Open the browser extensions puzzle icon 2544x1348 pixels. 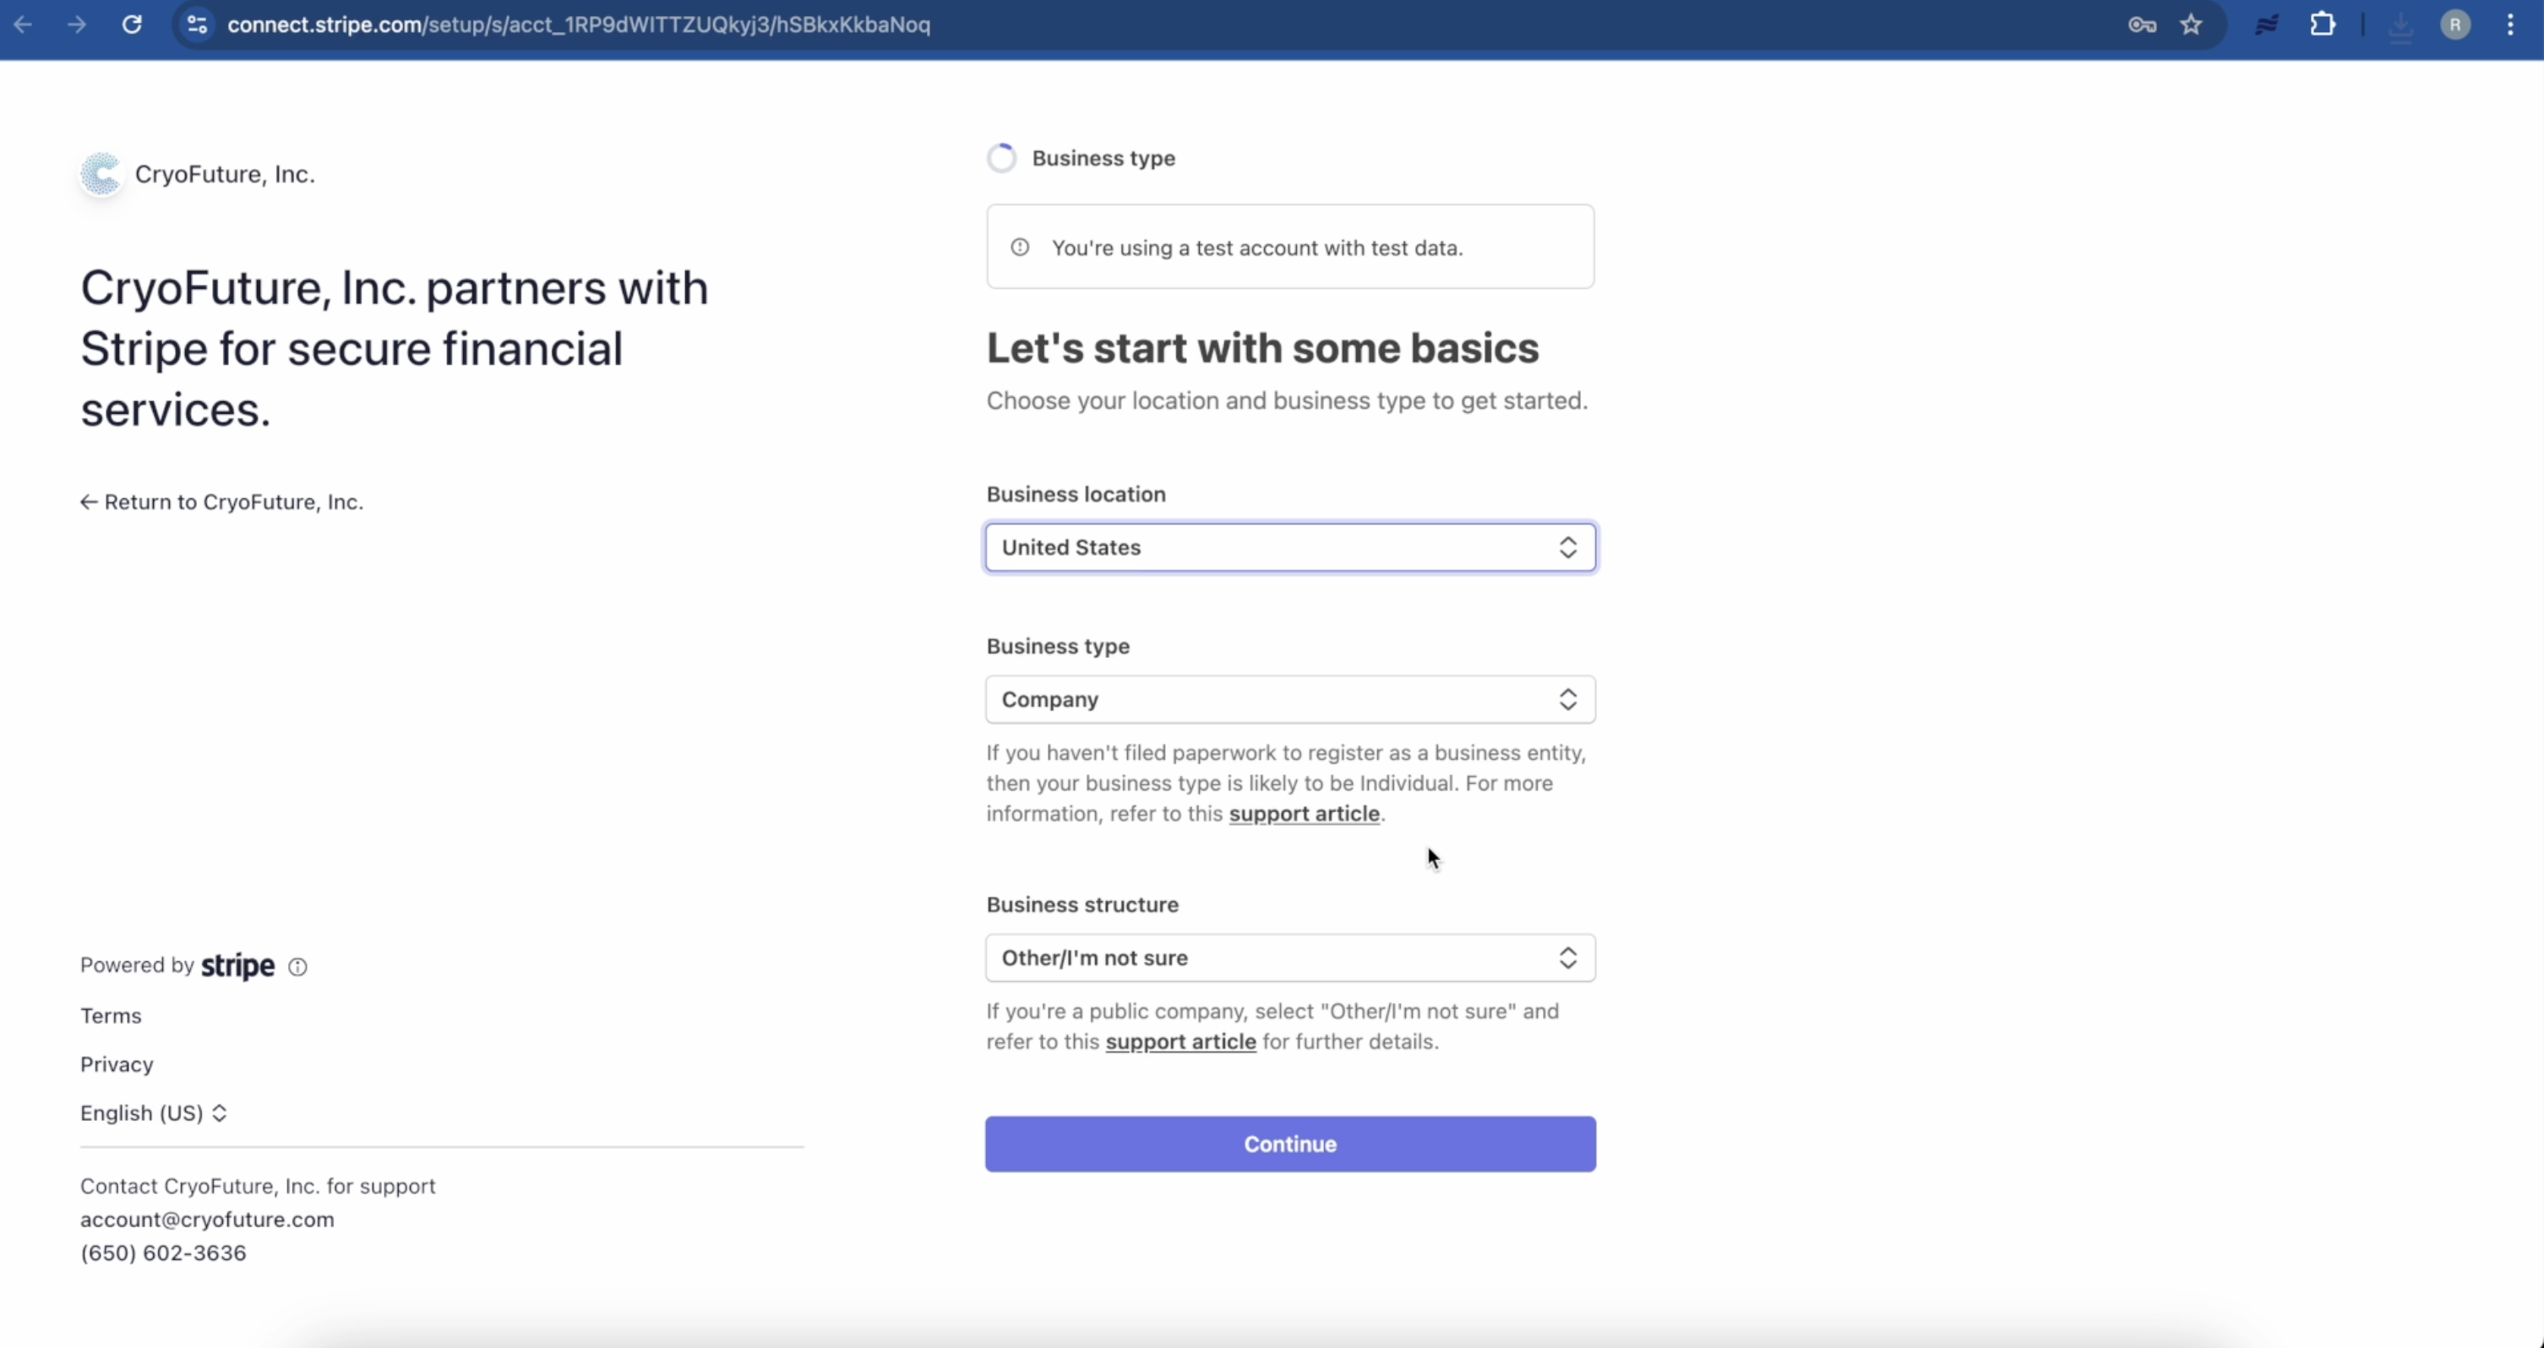(2323, 24)
